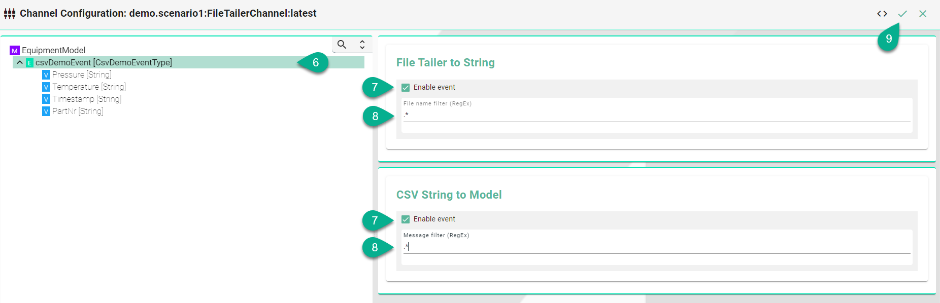Image resolution: width=940 pixels, height=303 pixels.
Task: Click the csvDemoEvent green E icon
Action: [x=29, y=63]
